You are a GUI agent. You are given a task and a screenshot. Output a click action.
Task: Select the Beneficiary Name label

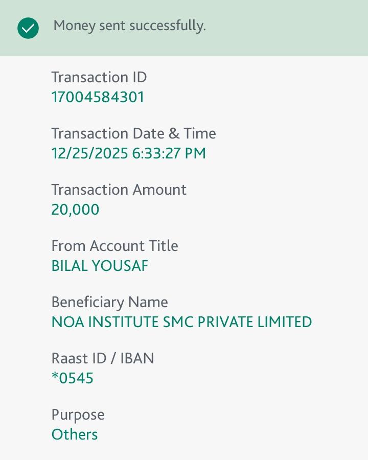(109, 302)
